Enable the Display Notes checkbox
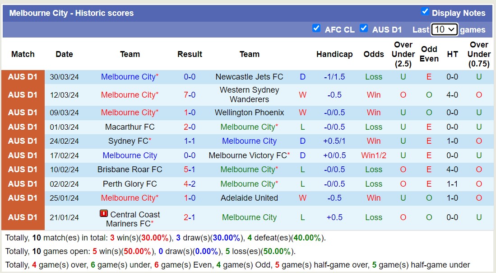 [x=425, y=13]
